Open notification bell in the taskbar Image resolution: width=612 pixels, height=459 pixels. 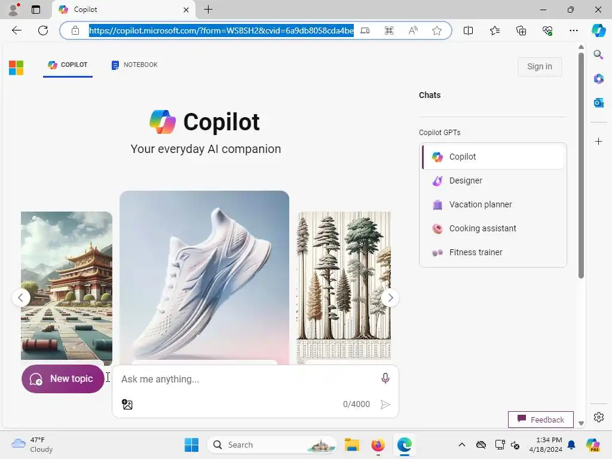(x=571, y=445)
